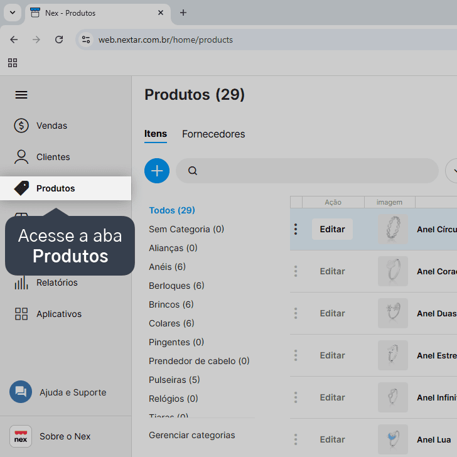
Task: Open Vendas from the sidebar
Action: (x=41, y=126)
